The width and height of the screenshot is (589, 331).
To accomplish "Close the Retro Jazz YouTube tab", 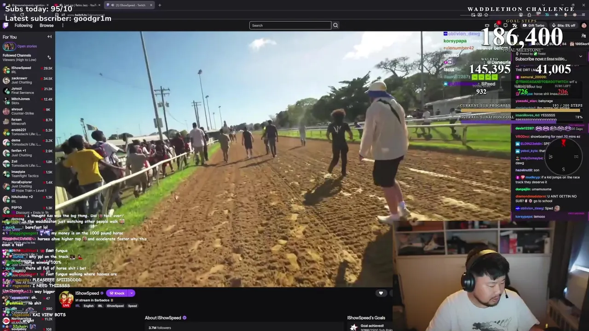I will [99, 5].
